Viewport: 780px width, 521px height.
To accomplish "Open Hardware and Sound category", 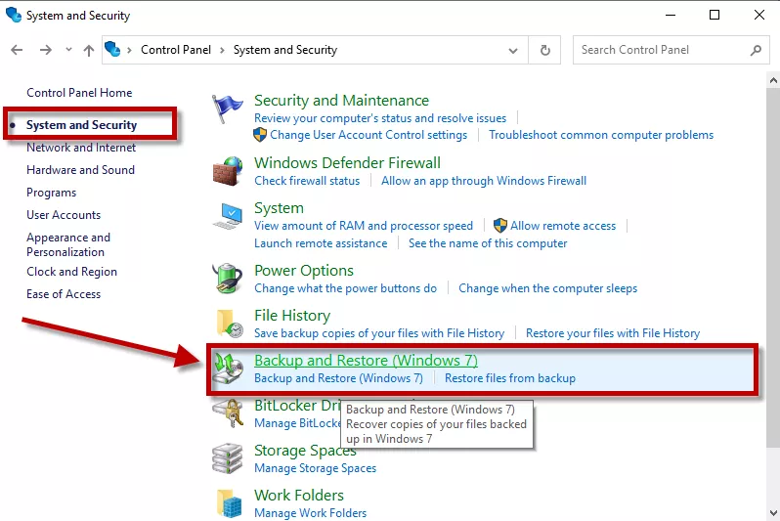I will pyautogui.click(x=80, y=170).
